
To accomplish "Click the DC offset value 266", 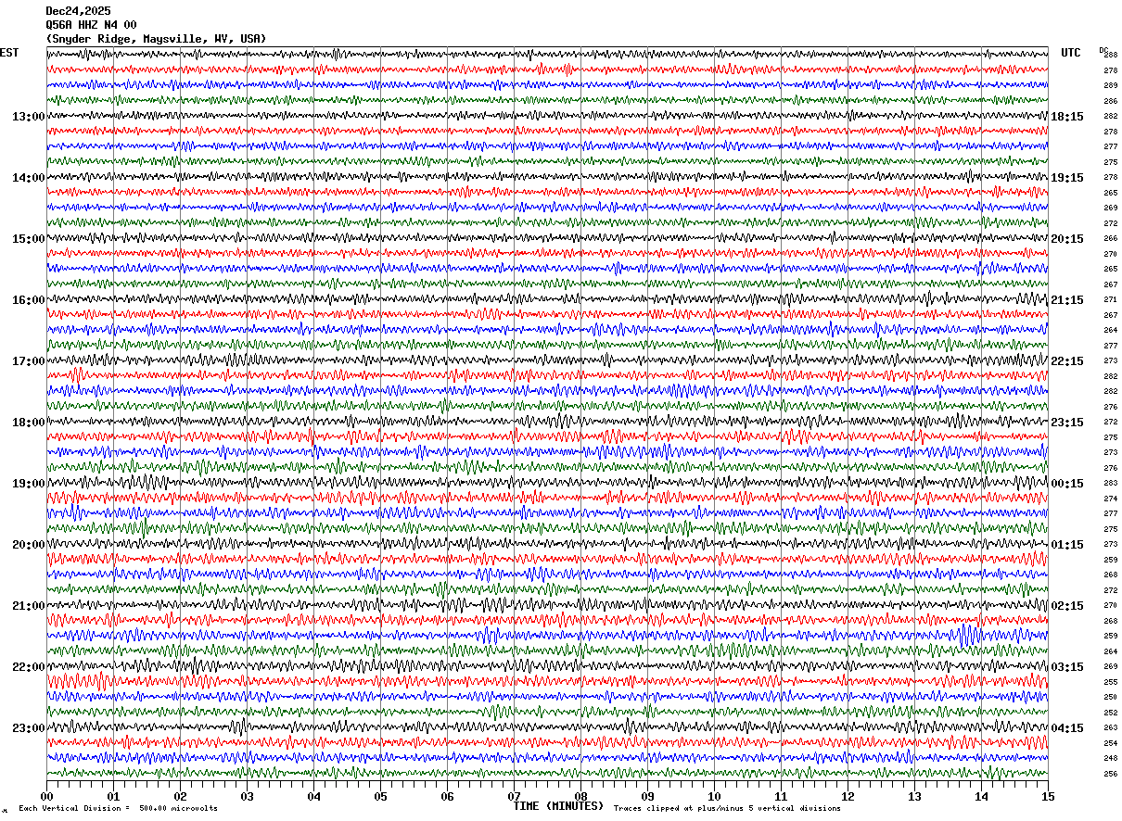I will click(1111, 239).
